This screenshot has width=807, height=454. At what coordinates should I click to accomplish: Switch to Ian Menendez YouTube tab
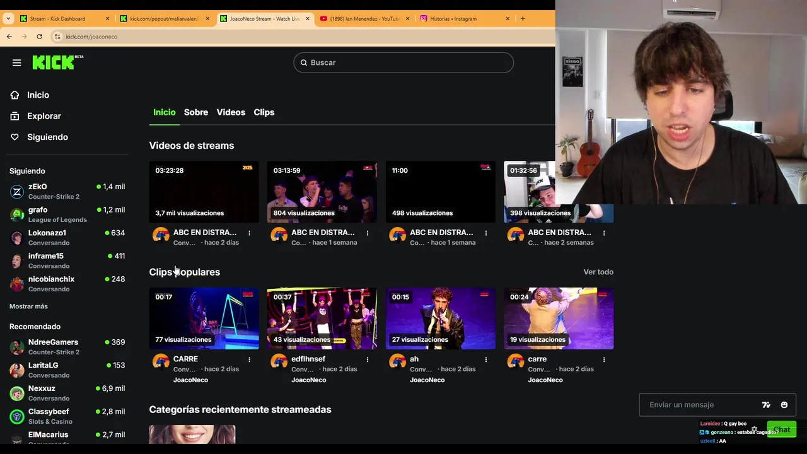[364, 18]
